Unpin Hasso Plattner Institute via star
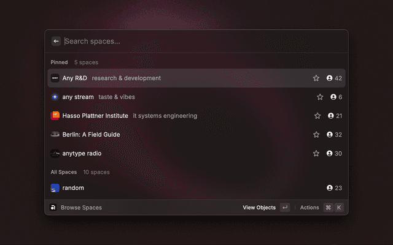The width and height of the screenshot is (393, 245). click(317, 116)
